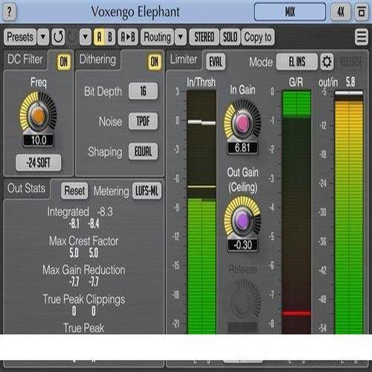Click the plugin instance name field MIX

pyautogui.click(x=290, y=12)
